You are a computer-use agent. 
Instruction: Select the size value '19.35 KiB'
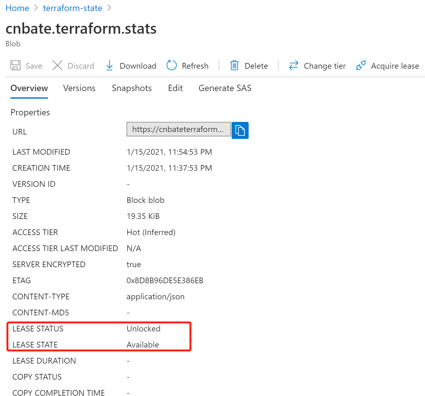(143, 216)
